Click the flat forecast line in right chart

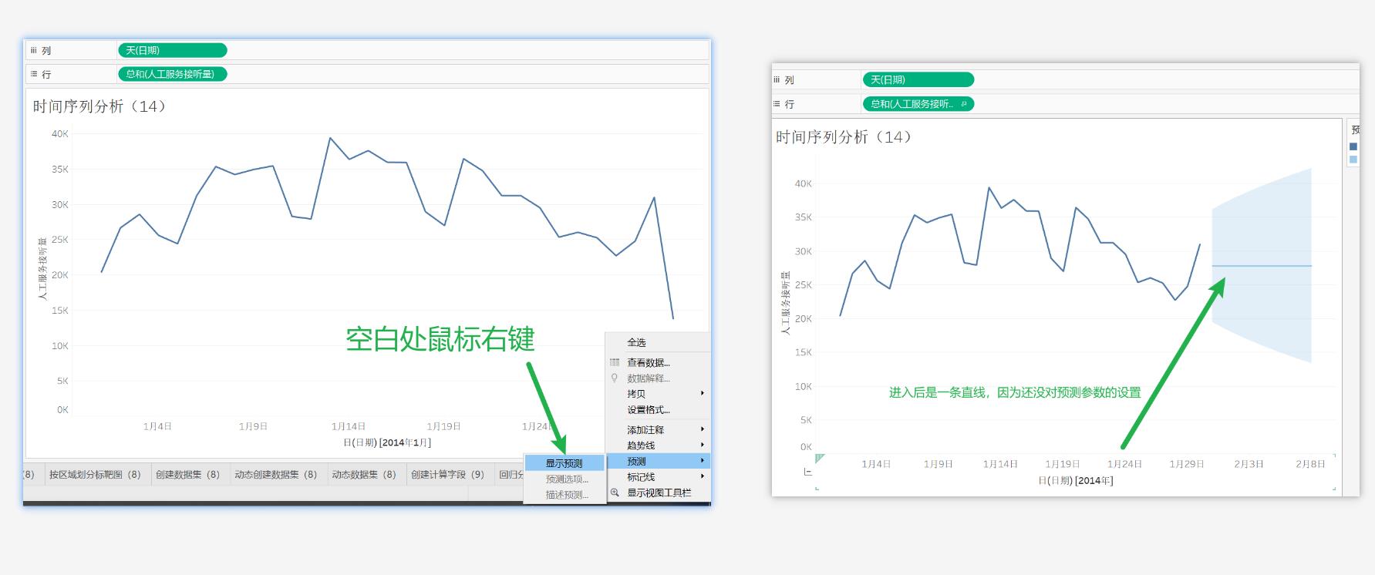(1262, 266)
